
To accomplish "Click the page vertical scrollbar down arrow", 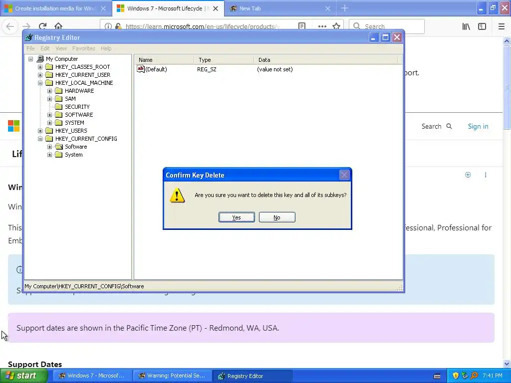I will tap(507, 364).
